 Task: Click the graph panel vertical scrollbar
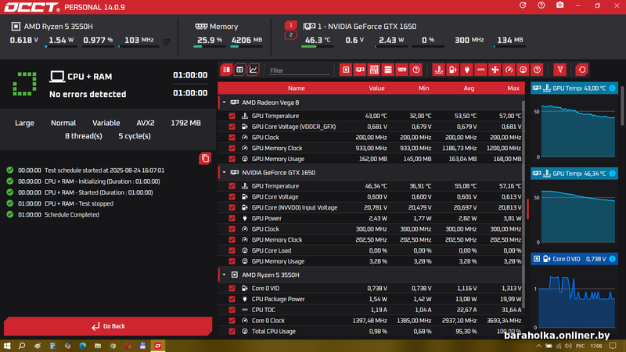(622, 106)
